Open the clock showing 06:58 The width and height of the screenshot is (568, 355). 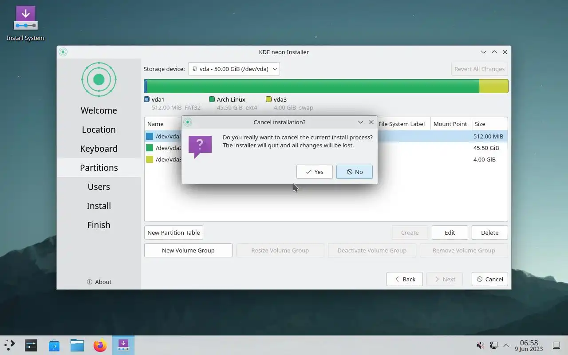pyautogui.click(x=529, y=345)
